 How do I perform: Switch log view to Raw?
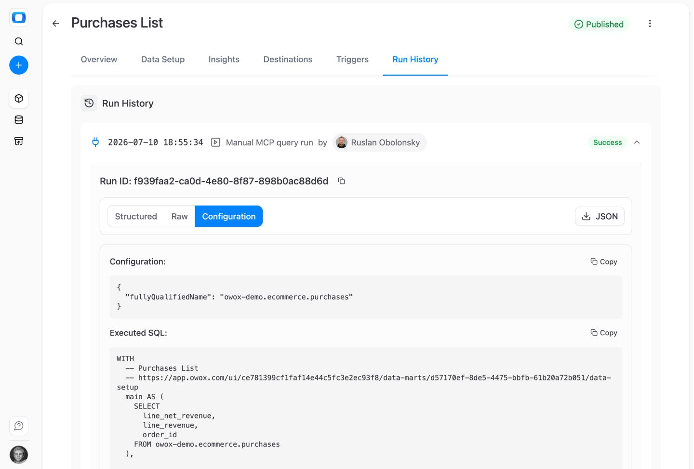(x=179, y=216)
